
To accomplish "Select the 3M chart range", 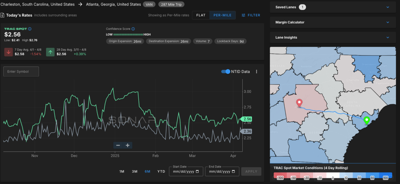I will tap(135, 171).
